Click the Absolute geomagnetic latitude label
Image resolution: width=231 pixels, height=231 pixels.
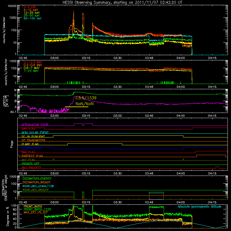200,207
